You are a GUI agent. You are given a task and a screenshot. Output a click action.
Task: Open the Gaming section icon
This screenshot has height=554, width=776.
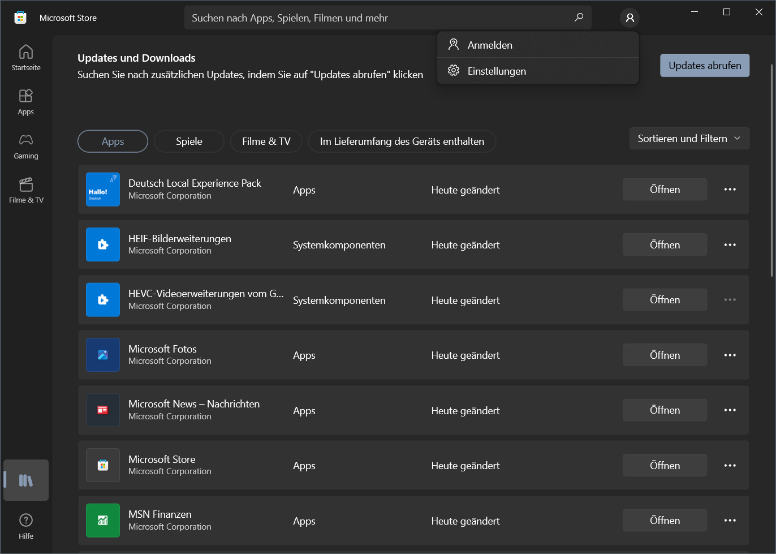pyautogui.click(x=26, y=146)
